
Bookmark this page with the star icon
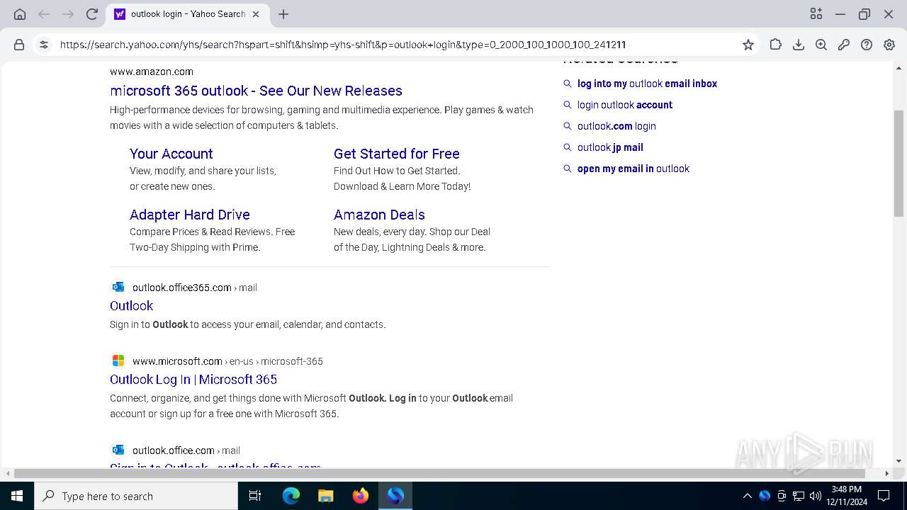748,45
